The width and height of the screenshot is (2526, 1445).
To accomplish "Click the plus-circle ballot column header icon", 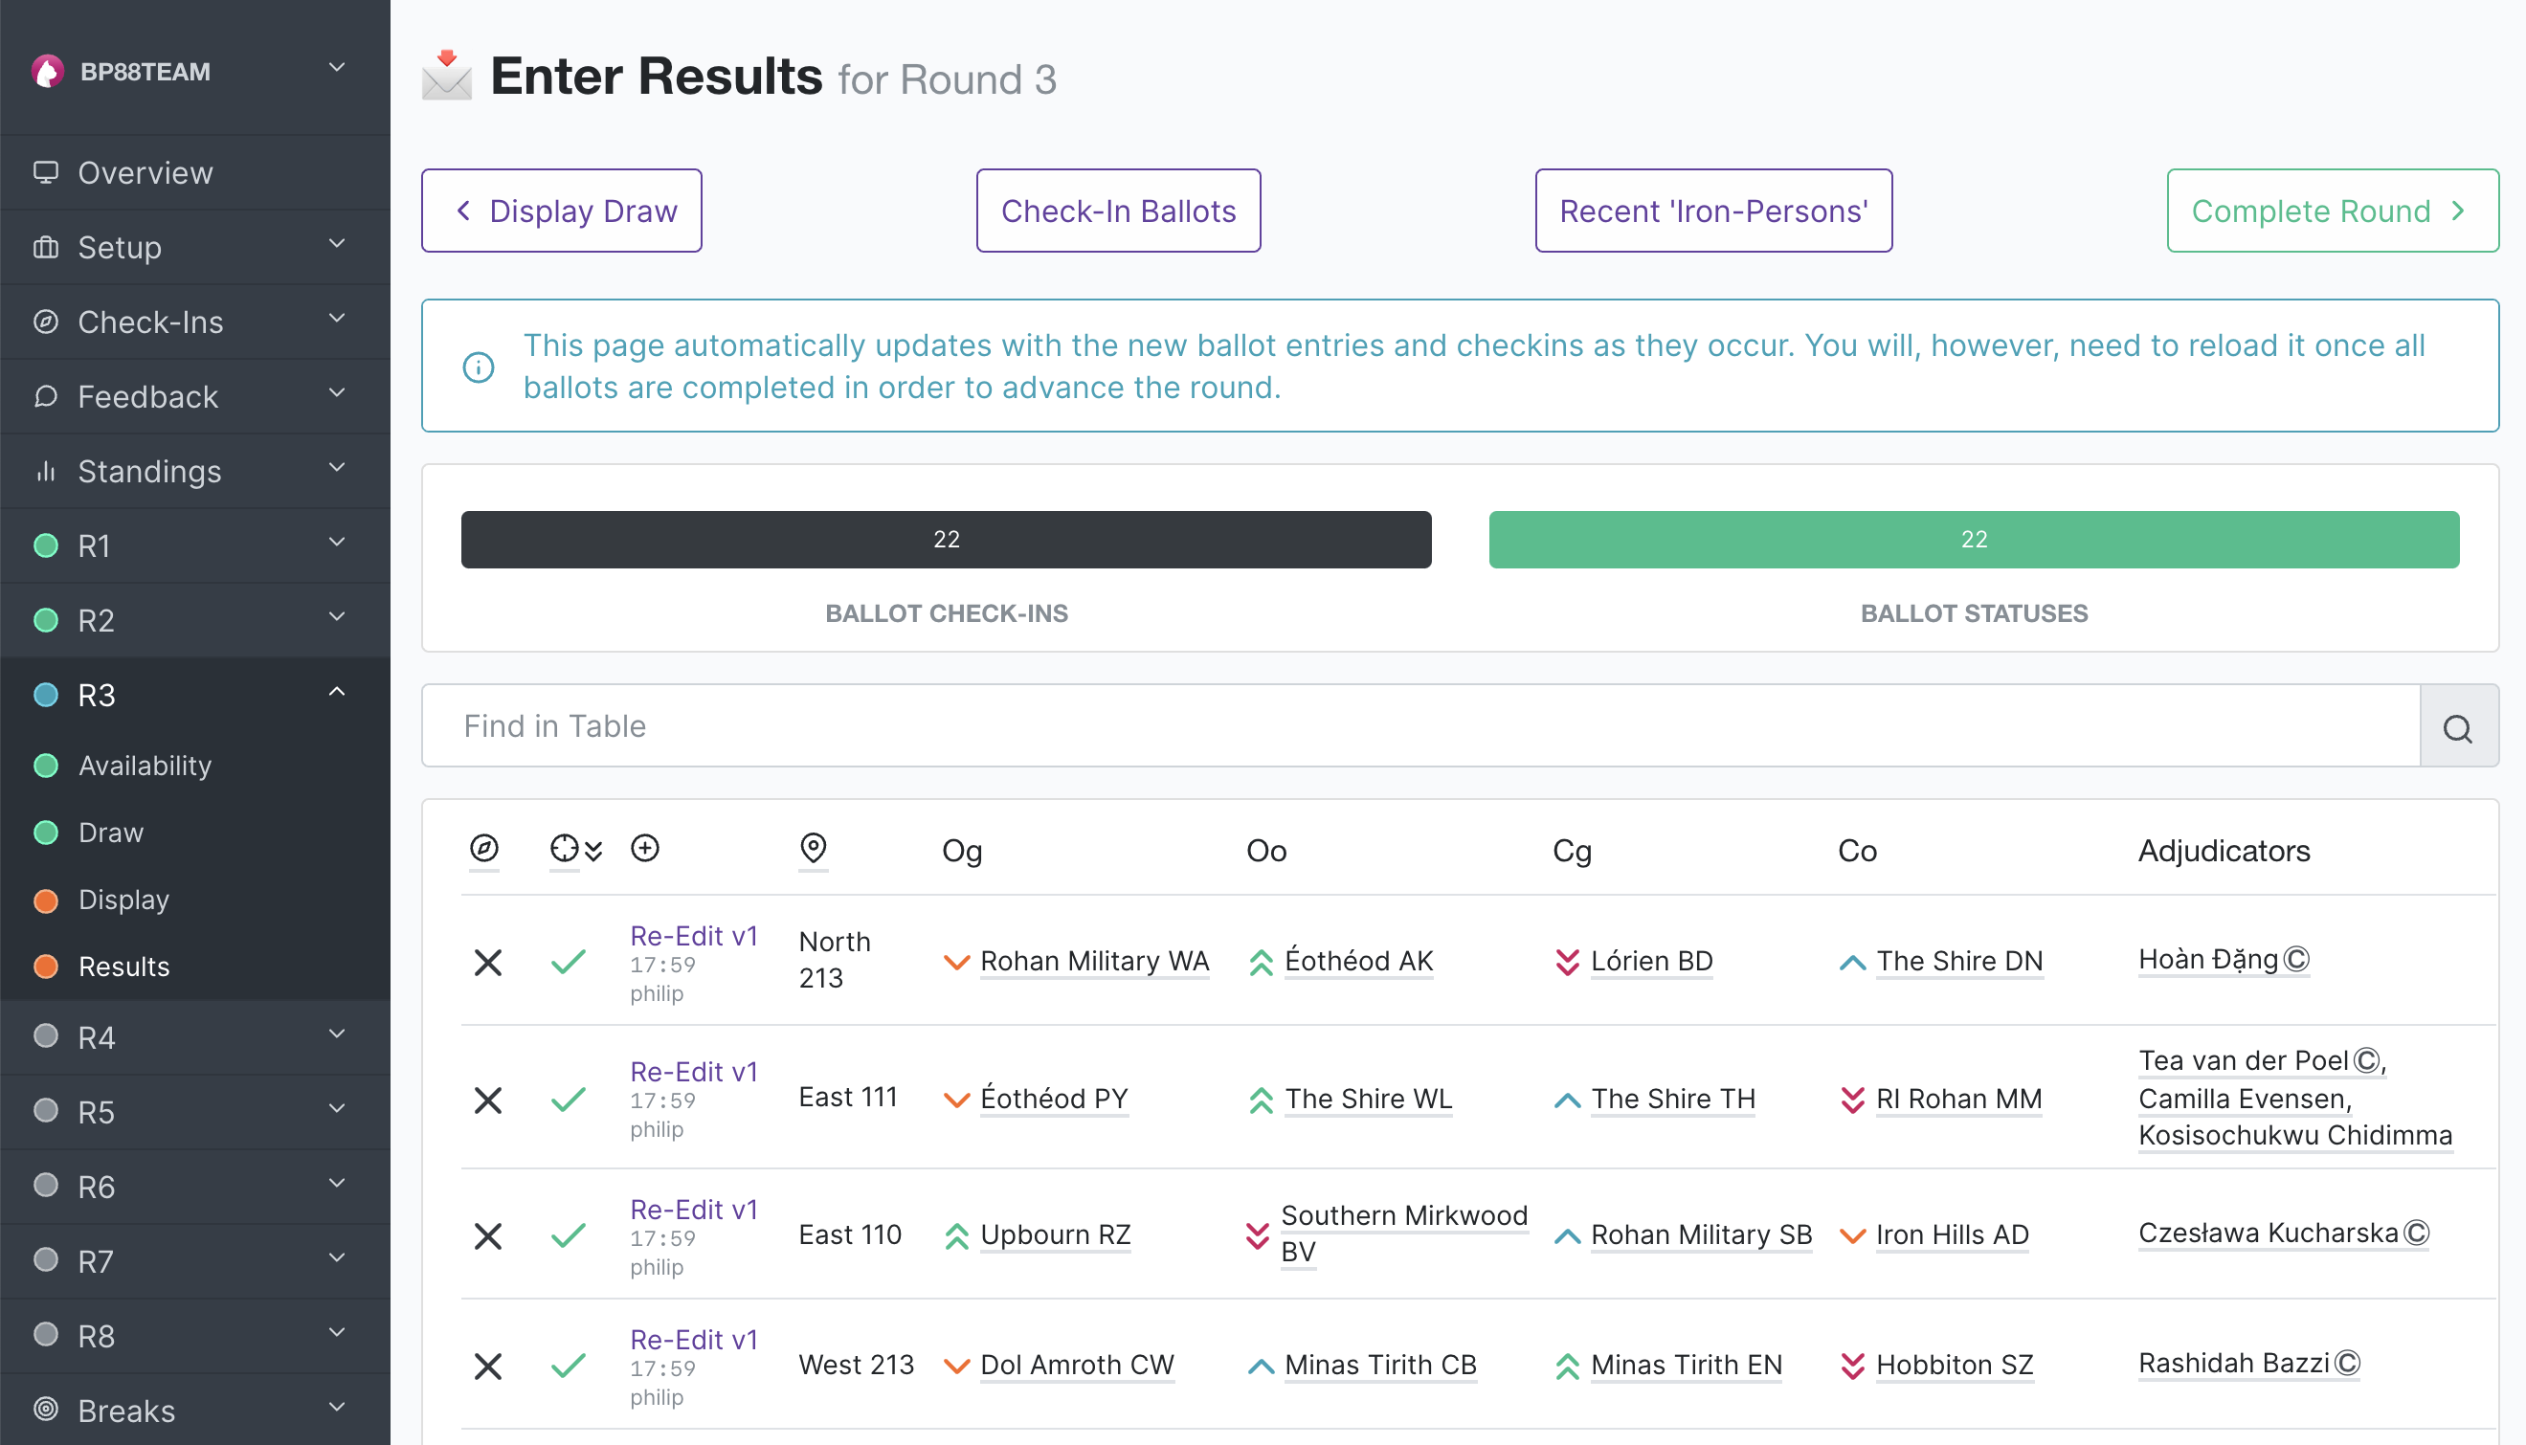I will point(645,849).
